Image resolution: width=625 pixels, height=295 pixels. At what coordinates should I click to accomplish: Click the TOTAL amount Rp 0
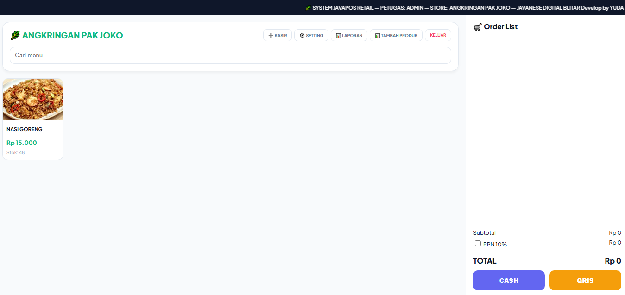click(612, 261)
